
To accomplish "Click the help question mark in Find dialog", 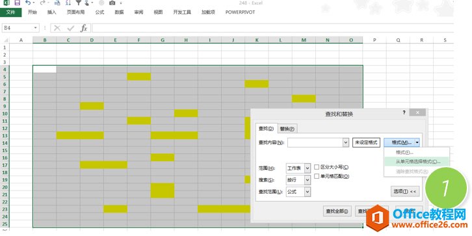I will [404, 112].
